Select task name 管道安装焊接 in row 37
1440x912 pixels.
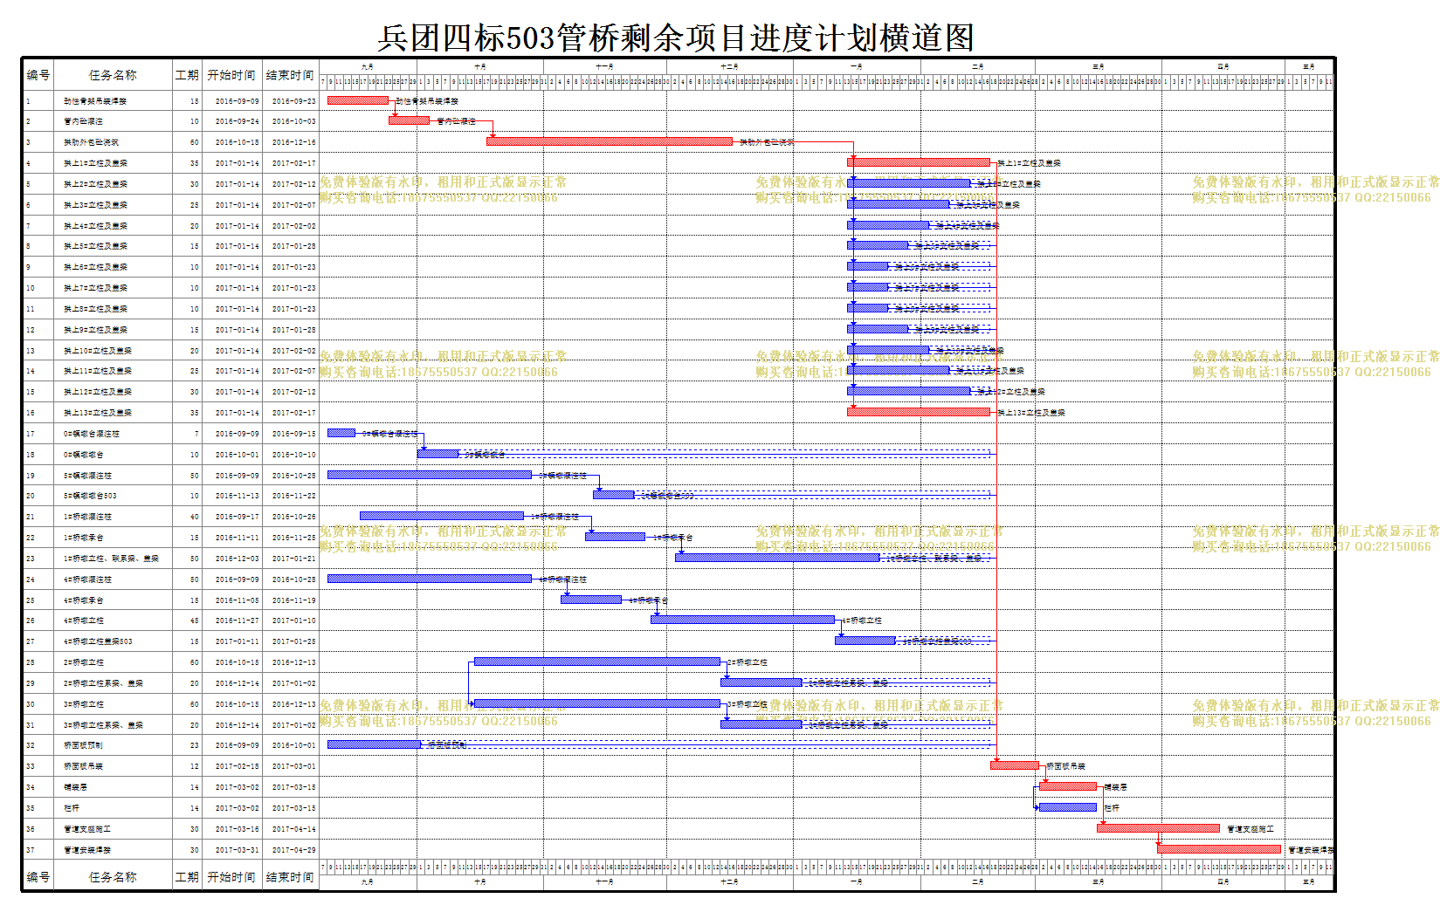87,850
